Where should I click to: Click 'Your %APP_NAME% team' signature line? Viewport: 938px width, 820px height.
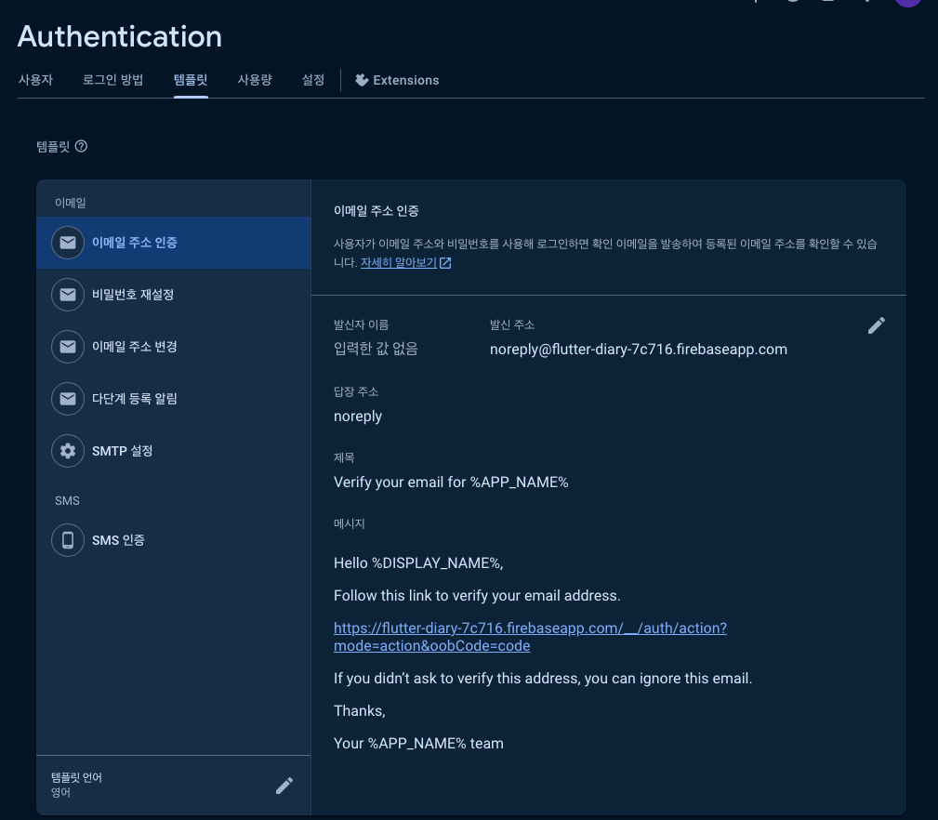click(x=418, y=744)
